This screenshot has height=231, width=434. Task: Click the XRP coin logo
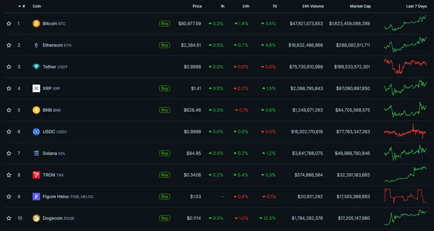[36, 88]
